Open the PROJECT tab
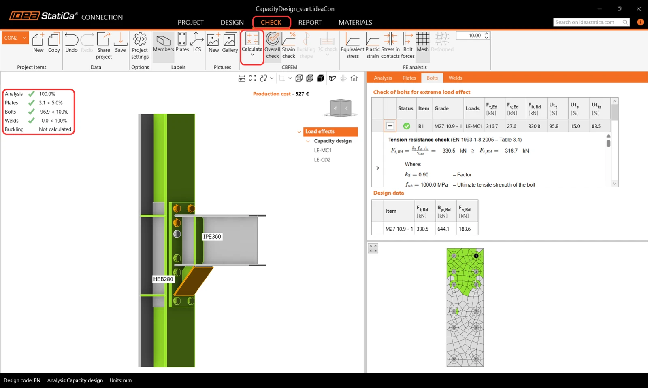The height and width of the screenshot is (388, 648). (191, 23)
